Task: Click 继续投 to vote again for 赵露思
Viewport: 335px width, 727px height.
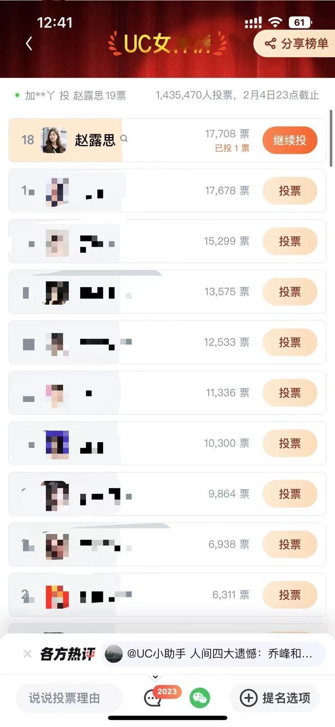Action: pyautogui.click(x=289, y=140)
